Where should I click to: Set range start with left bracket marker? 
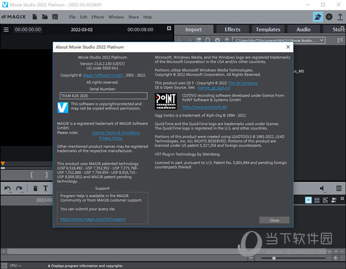point(32,175)
